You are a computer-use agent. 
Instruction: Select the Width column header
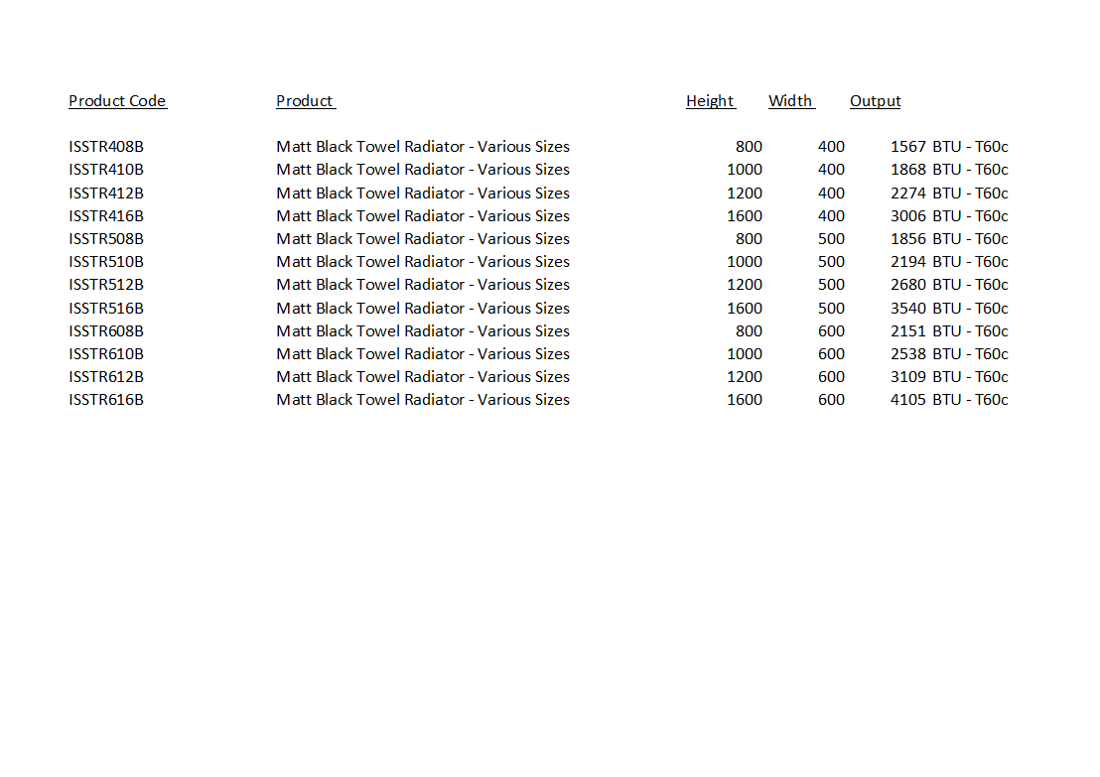[x=790, y=101]
